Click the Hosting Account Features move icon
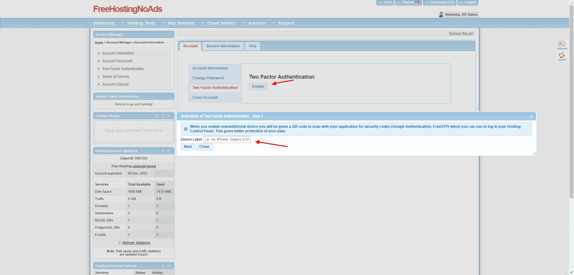The width and height of the screenshot is (574, 275). pyautogui.click(x=169, y=266)
